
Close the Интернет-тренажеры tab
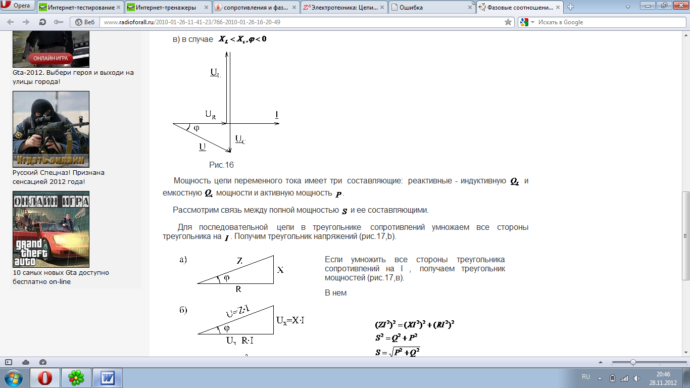[x=206, y=8]
